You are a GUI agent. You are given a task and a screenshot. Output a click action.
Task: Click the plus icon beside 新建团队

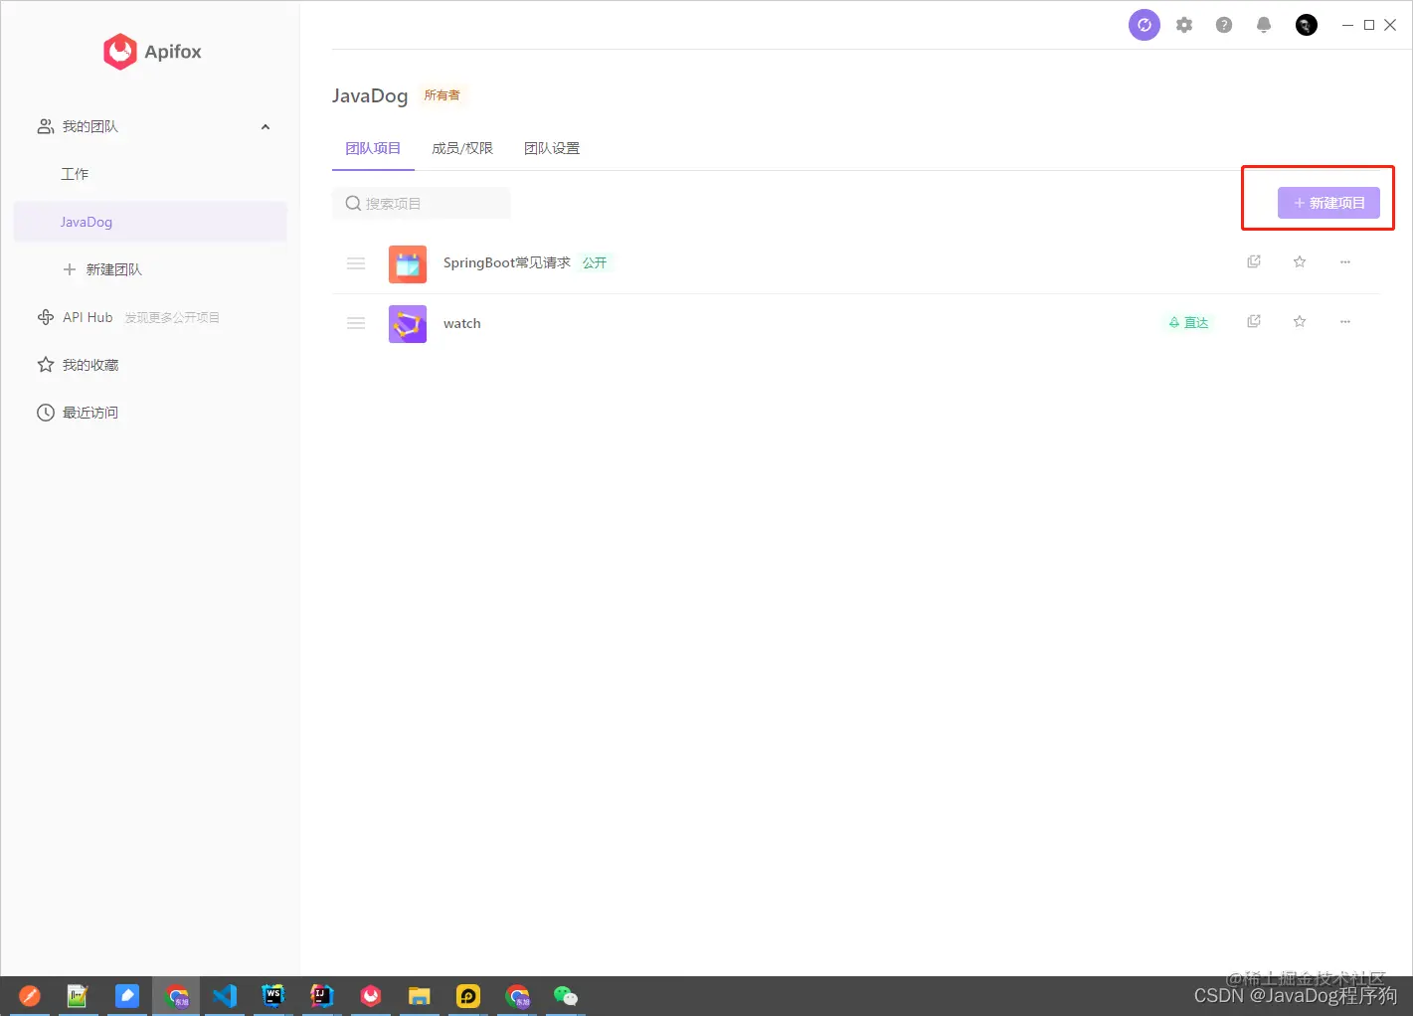pos(70,269)
